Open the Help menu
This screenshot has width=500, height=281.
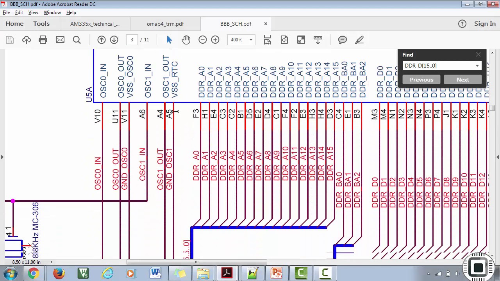(x=71, y=12)
